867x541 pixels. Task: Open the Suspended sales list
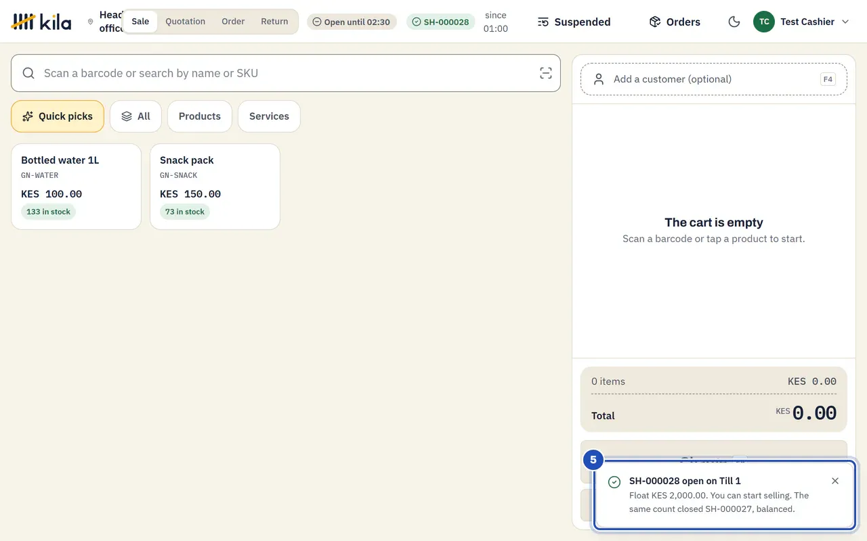tap(574, 22)
